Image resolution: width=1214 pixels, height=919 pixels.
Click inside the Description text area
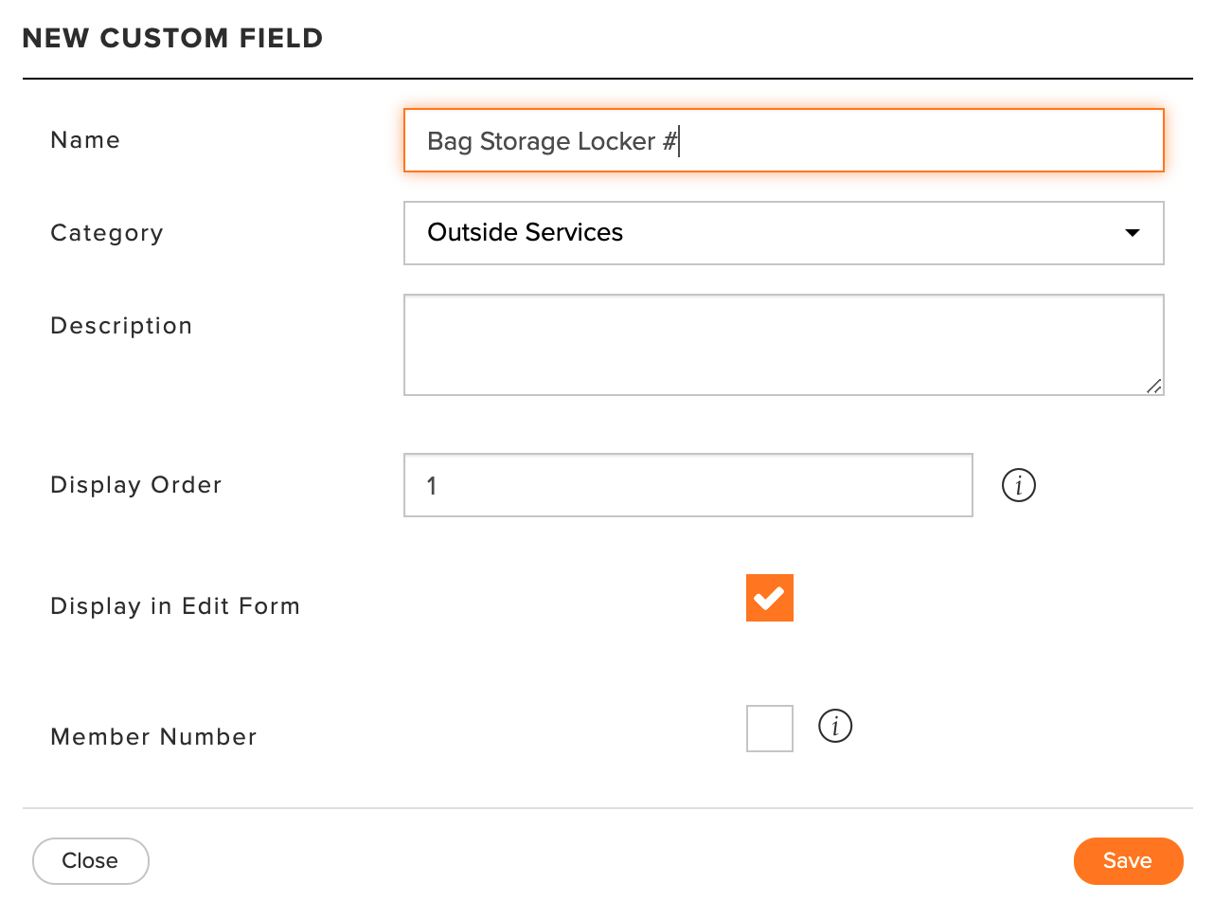[784, 345]
